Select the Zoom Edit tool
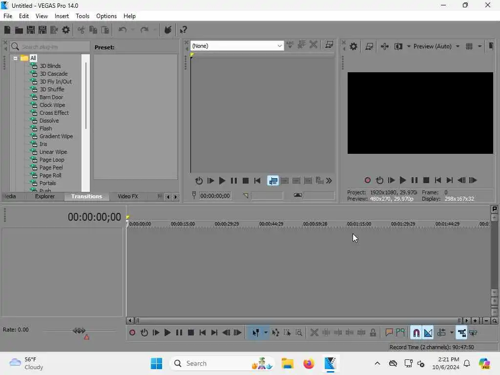This screenshot has width=500, height=375. coord(299,333)
